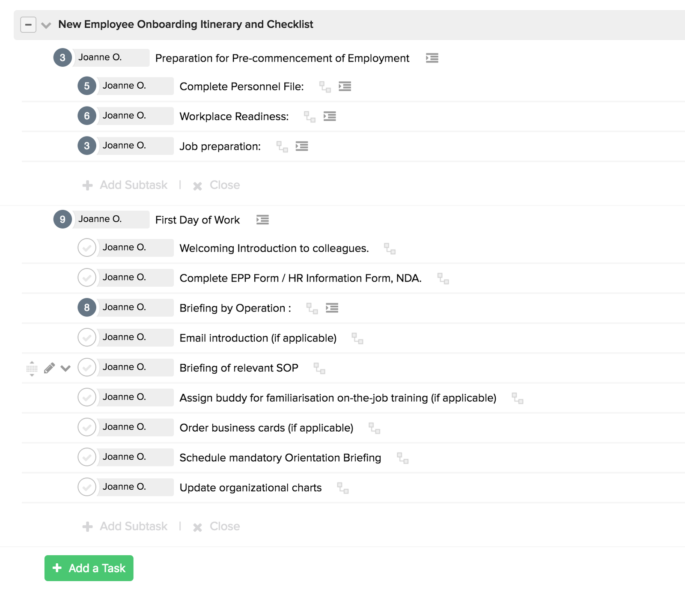The image size is (685, 592).
Task: Click subtask hierarchy icon next to Job preparation
Action: 282,146
